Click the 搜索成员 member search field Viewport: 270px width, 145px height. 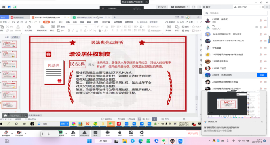pos(236,13)
